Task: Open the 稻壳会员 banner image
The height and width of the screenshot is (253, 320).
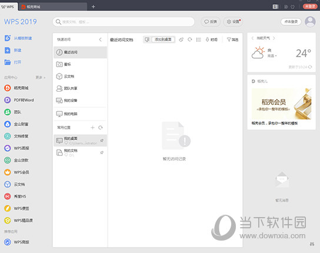Action: [x=281, y=104]
